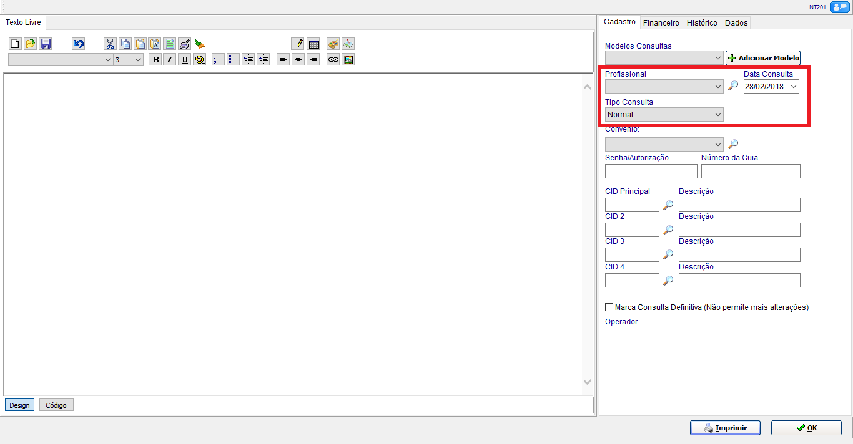The height and width of the screenshot is (444, 853).
Task: Click the numbered list icon
Action: [218, 60]
